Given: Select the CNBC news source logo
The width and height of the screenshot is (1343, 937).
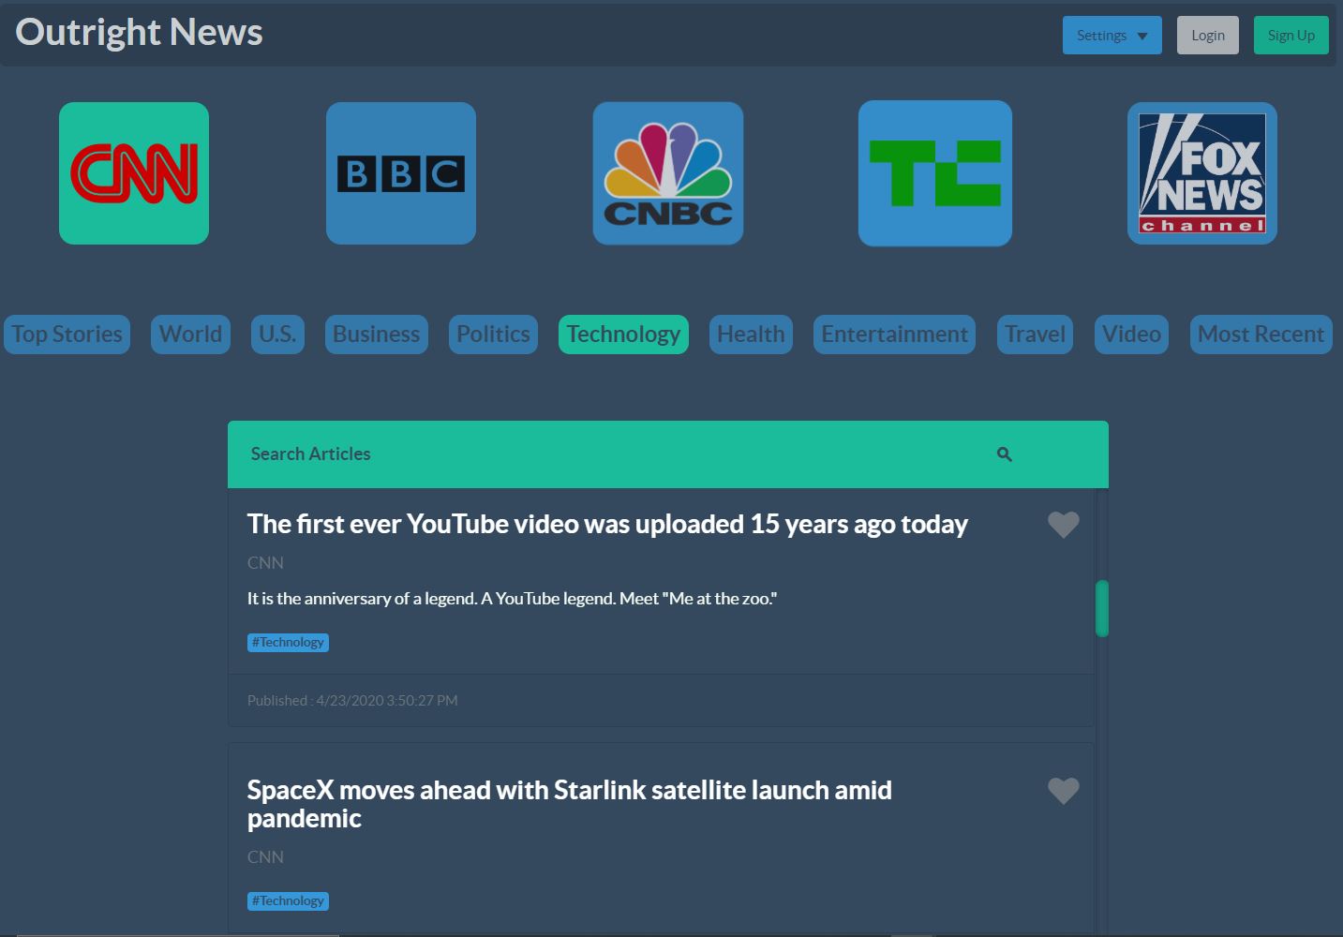Looking at the screenshot, I should click(668, 173).
